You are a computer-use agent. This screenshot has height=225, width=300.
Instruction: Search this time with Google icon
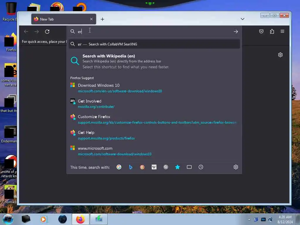(119, 167)
